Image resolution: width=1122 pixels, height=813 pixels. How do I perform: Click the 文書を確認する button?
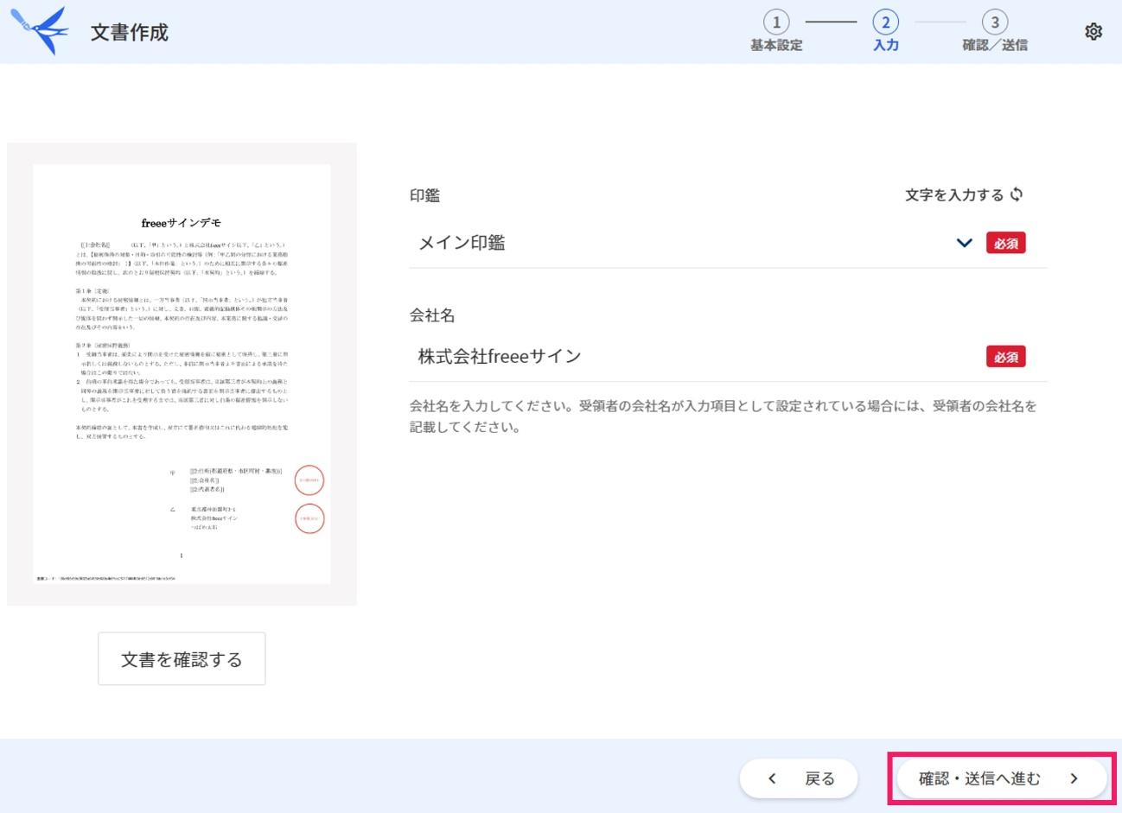(182, 659)
